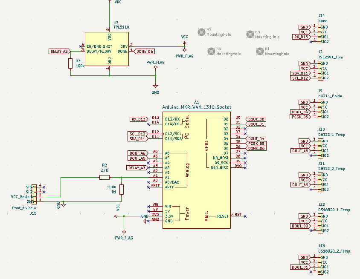Image resolution: width=360 pixels, height=279 pixels.
Task: Select the J15 Pont_diviseur connector symbol
Action: pyautogui.click(x=34, y=194)
